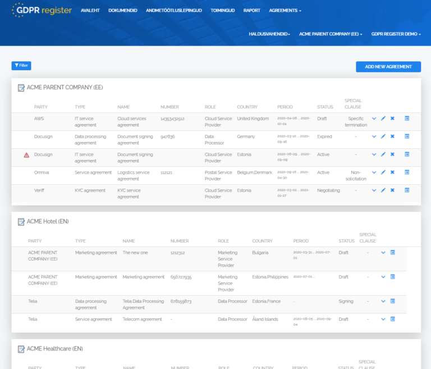Viewport: 431px width, 369px height.
Task: Expand the Telia Data Processing Agreement row
Action: pyautogui.click(x=383, y=302)
